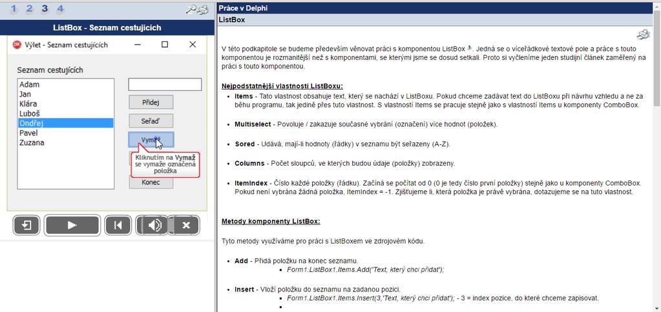
Task: Click the 'Seznam cestujících' label above list
Action: (50, 70)
